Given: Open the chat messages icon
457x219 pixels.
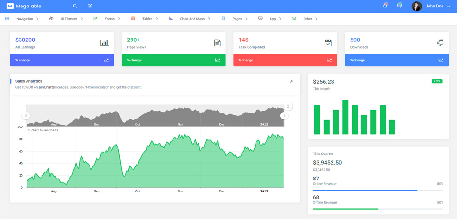Looking at the screenshot, I should point(400,6).
